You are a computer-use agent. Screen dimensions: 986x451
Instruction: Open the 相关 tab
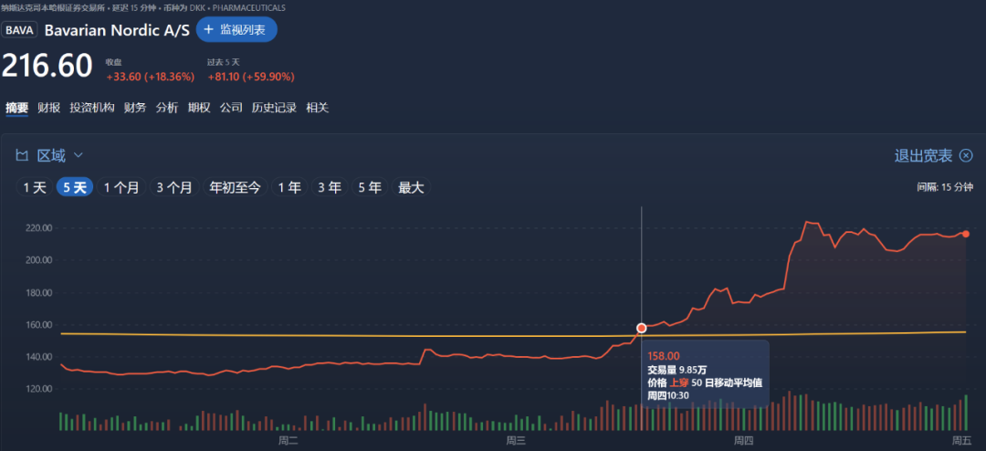pos(317,108)
